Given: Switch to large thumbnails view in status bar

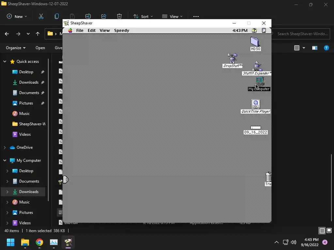Looking at the screenshot, I should 329,231.
